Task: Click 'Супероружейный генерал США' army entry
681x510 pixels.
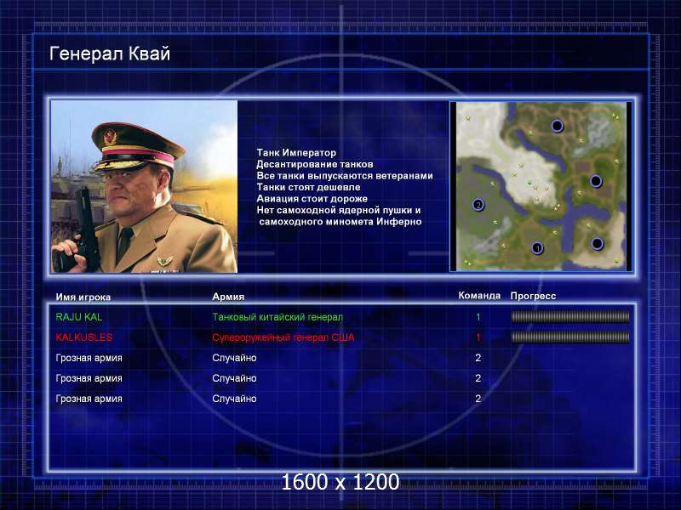Action: 283,337
